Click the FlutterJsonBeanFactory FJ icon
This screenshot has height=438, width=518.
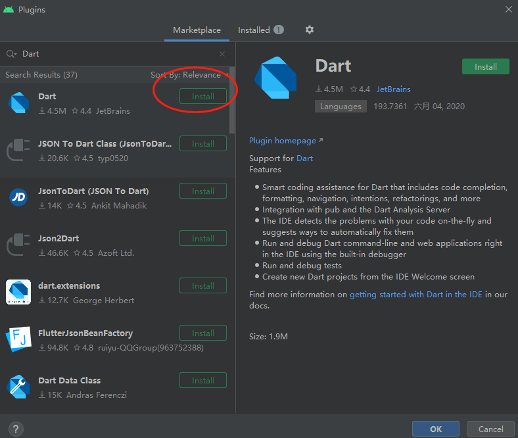(x=18, y=339)
